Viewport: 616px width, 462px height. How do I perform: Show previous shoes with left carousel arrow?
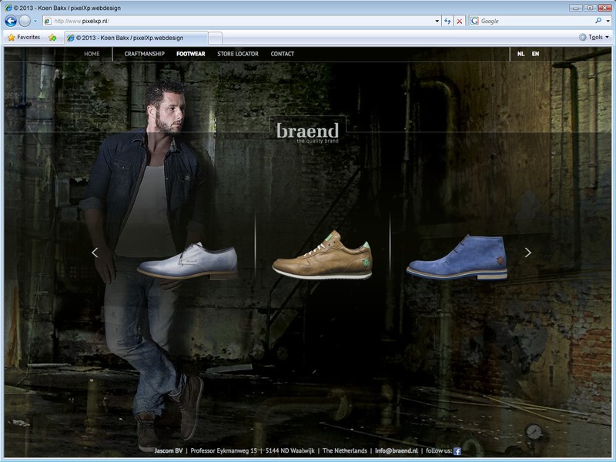tap(95, 253)
